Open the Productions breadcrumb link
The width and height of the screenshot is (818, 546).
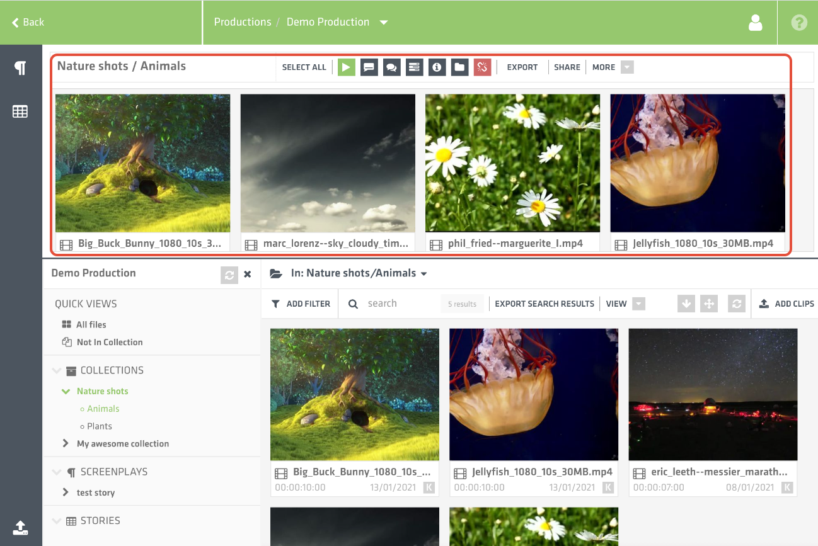coord(243,22)
